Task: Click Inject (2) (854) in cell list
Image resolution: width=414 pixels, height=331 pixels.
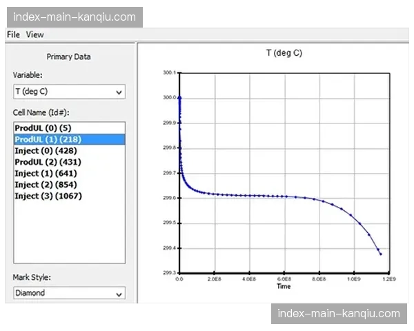Action: tap(46, 184)
